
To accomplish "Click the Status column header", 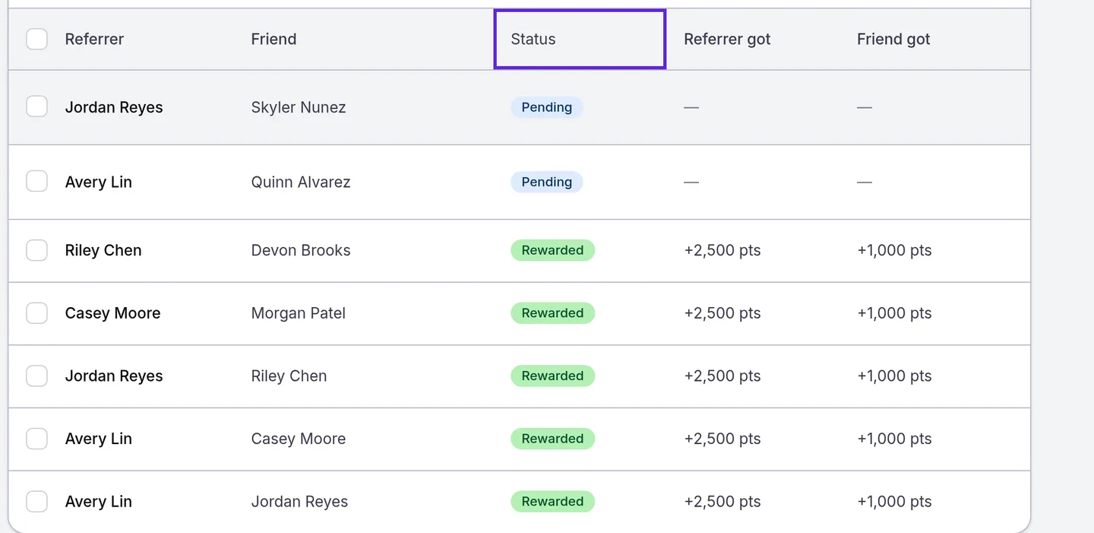I will (580, 40).
